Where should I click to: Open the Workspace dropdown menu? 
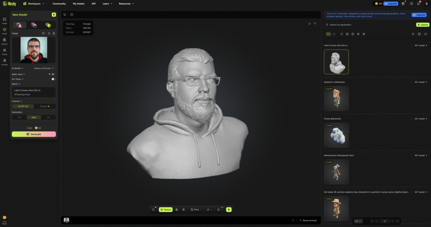coord(34,3)
